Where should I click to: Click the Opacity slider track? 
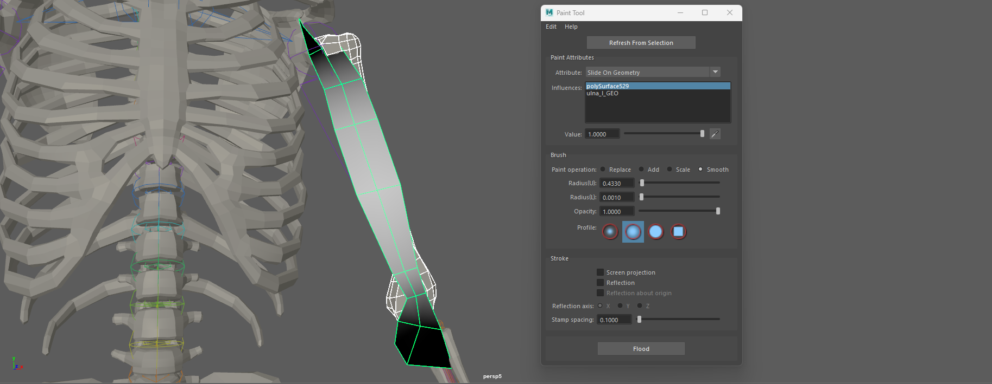click(678, 211)
